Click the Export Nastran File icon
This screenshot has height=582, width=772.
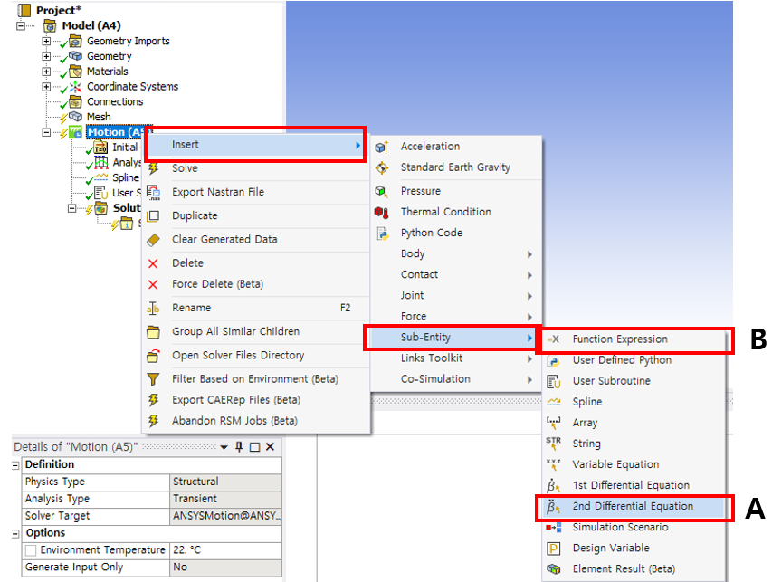[x=154, y=192]
